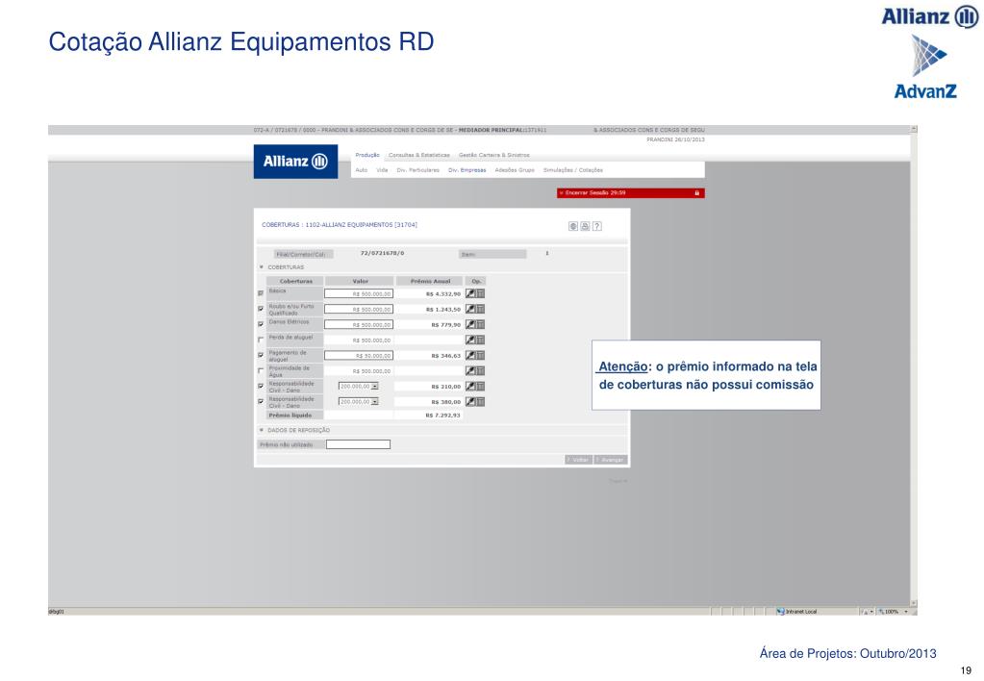Image resolution: width=984 pixels, height=681 pixels.
Task: Click the Intranet Local zone icon in status bar
Action: (780, 612)
